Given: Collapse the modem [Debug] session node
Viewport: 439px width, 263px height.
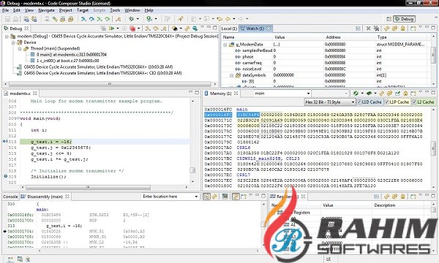Looking at the screenshot, I should click(x=7, y=37).
